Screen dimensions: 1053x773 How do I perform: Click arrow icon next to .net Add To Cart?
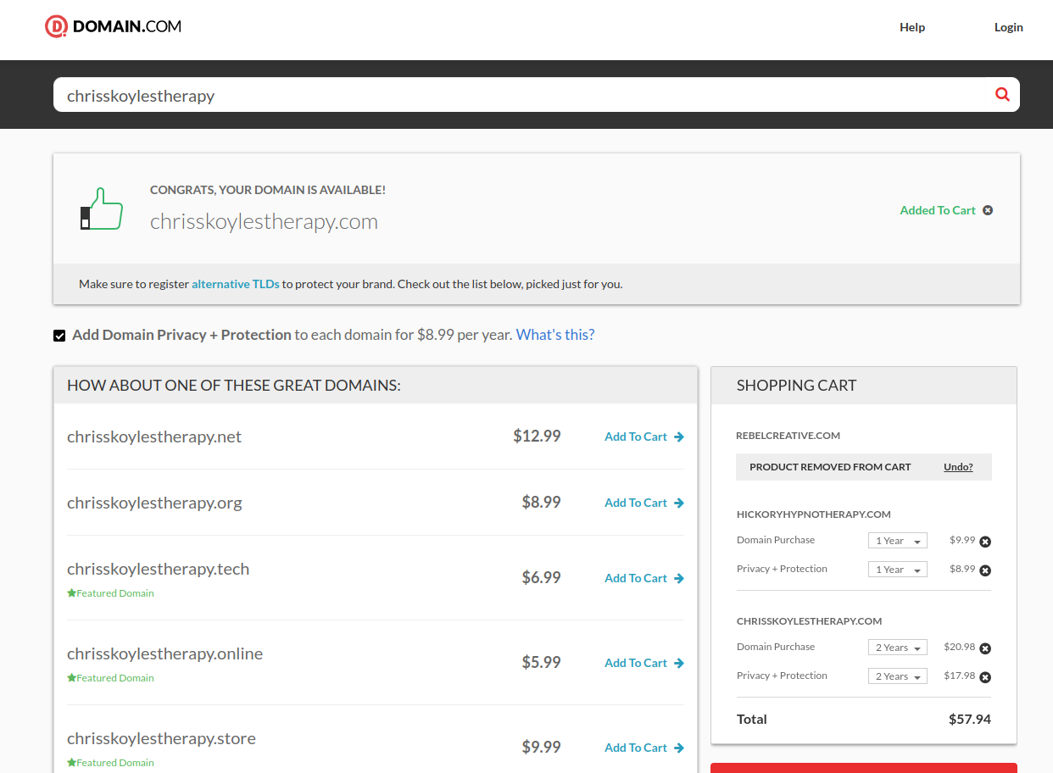tap(679, 437)
